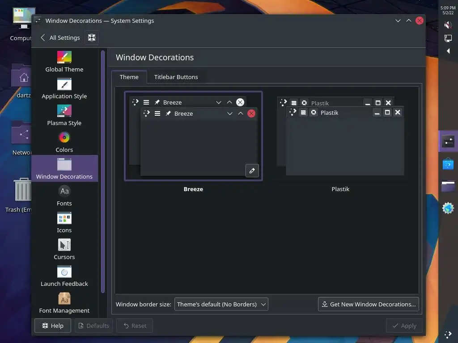
Task: Click the Reset button
Action: click(x=135, y=326)
